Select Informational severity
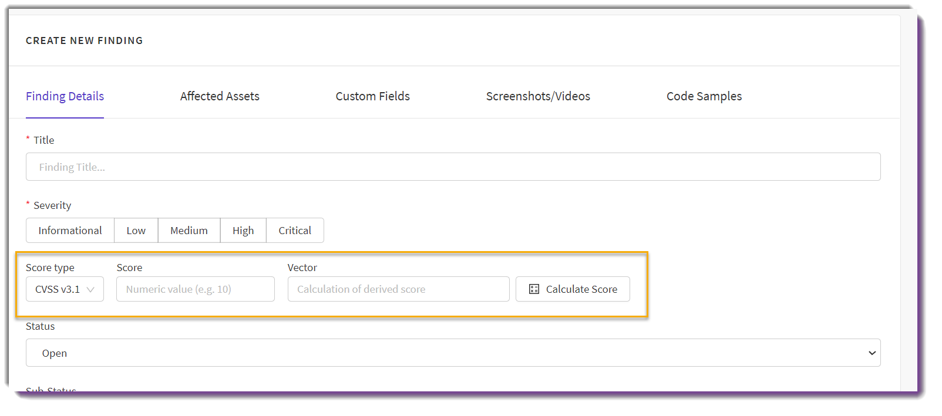Screen dimensions: 942x416 click(70, 231)
